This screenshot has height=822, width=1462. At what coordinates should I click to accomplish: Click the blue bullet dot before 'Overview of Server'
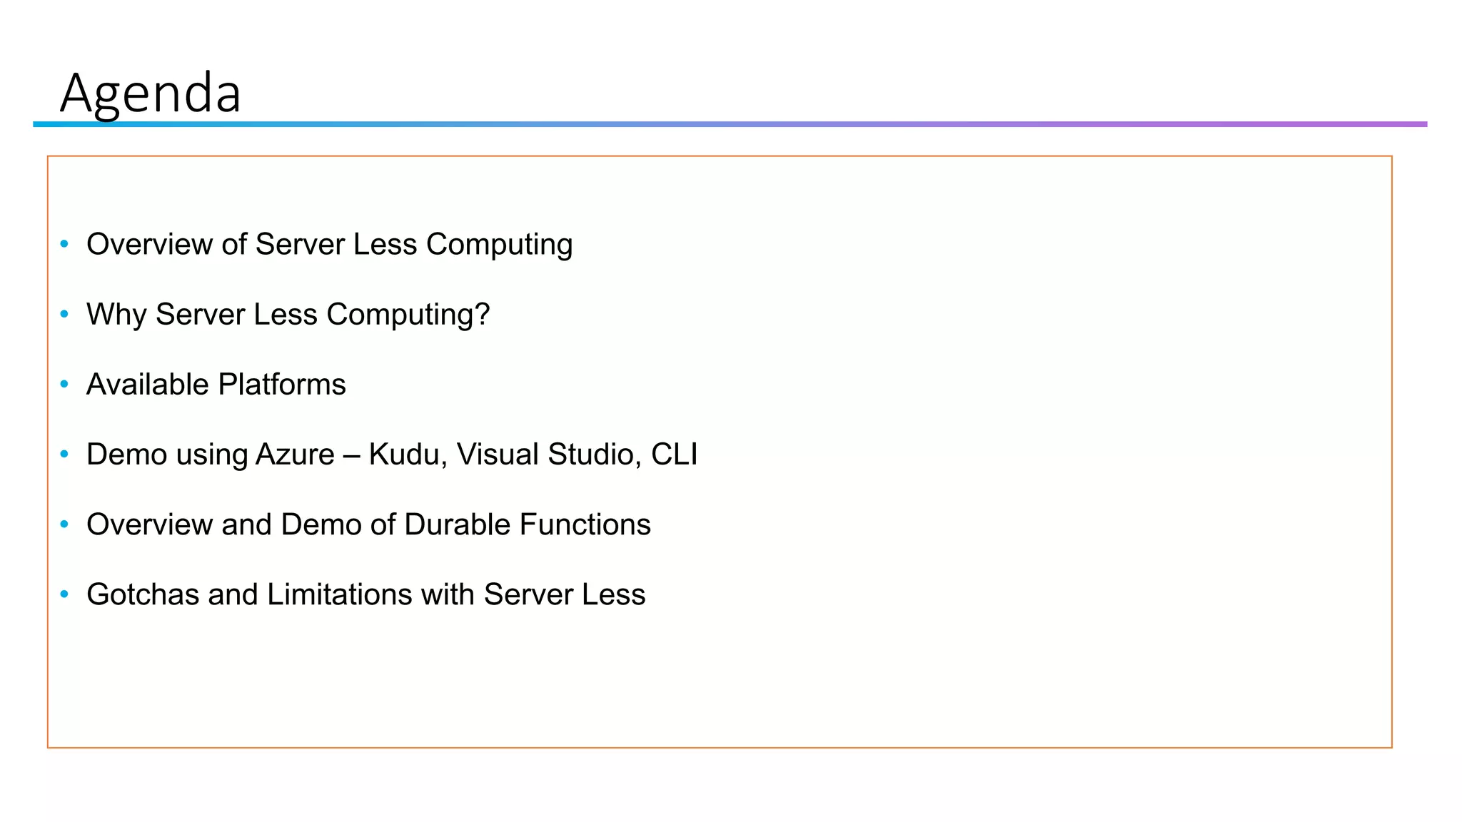(x=64, y=244)
